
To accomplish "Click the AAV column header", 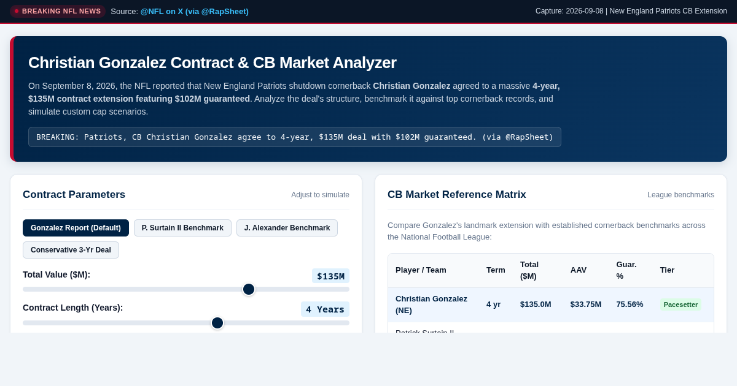I will [x=579, y=270].
